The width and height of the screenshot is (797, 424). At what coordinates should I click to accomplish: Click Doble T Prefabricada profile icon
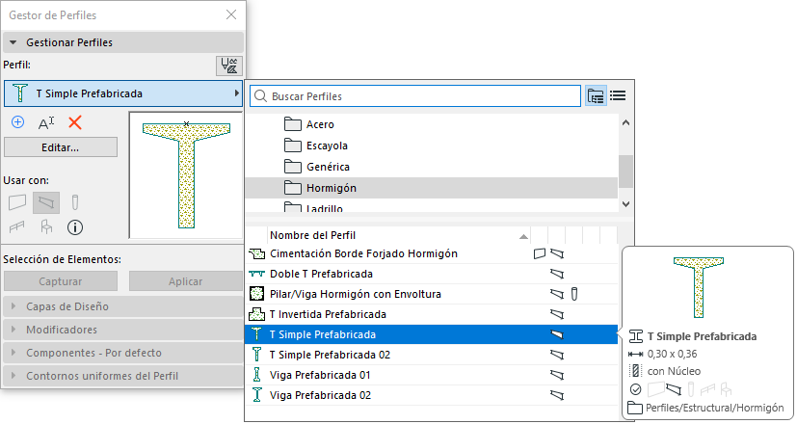tap(257, 274)
